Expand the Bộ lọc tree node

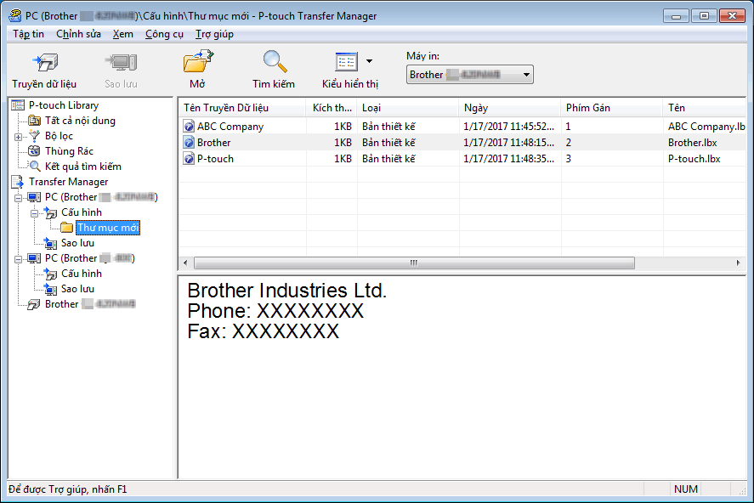pos(19,136)
